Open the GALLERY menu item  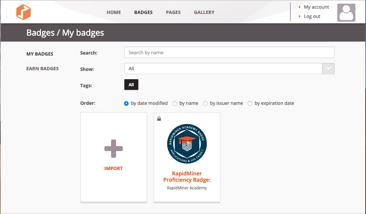(204, 12)
